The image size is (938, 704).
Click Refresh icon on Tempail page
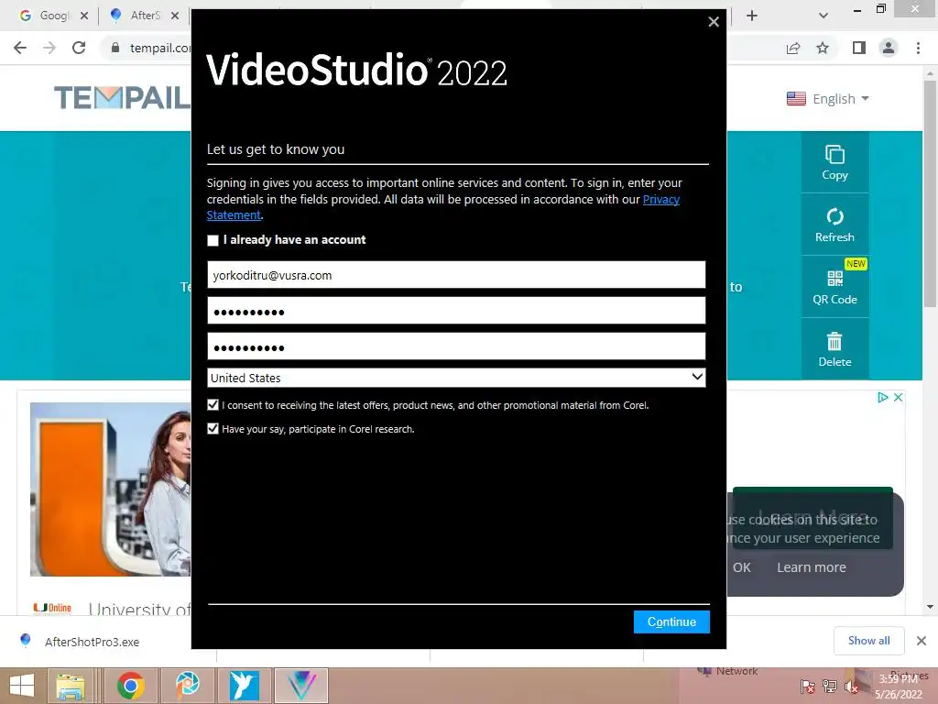835,225
